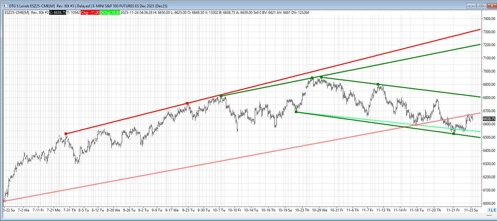Image resolution: width=497 pixels, height=221 pixels.
Task: Click the '11-18 Tu' date label
Action: point(417,210)
